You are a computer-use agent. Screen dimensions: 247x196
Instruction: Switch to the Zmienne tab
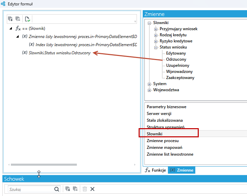pyautogui.click(x=182, y=170)
